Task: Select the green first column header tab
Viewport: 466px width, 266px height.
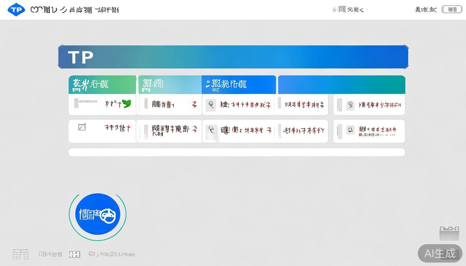Action: (102, 84)
